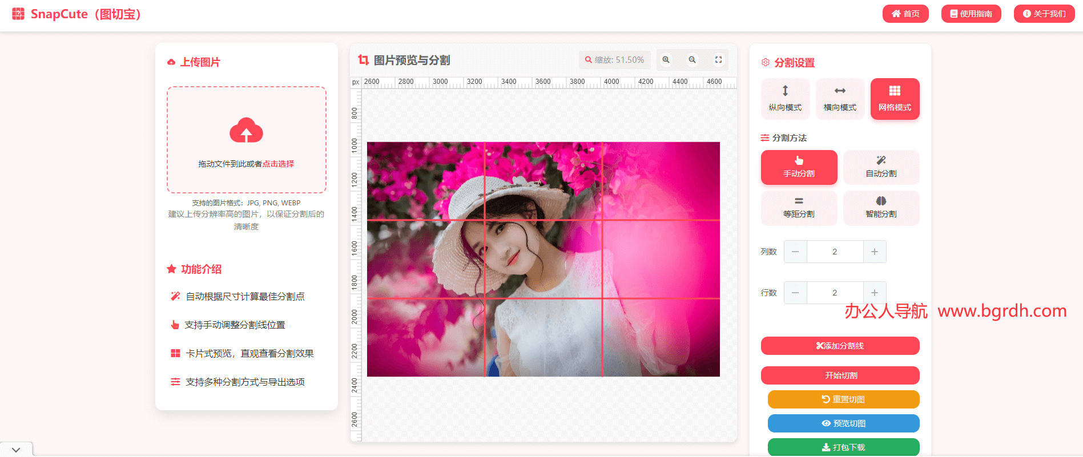Toggle fullscreen preview icon
Image resolution: width=1083 pixels, height=457 pixels.
click(x=718, y=60)
